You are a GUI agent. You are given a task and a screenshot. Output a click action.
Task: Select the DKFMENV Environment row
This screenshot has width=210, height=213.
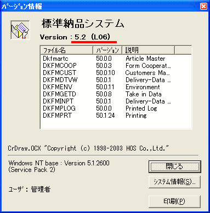(x=116, y=87)
